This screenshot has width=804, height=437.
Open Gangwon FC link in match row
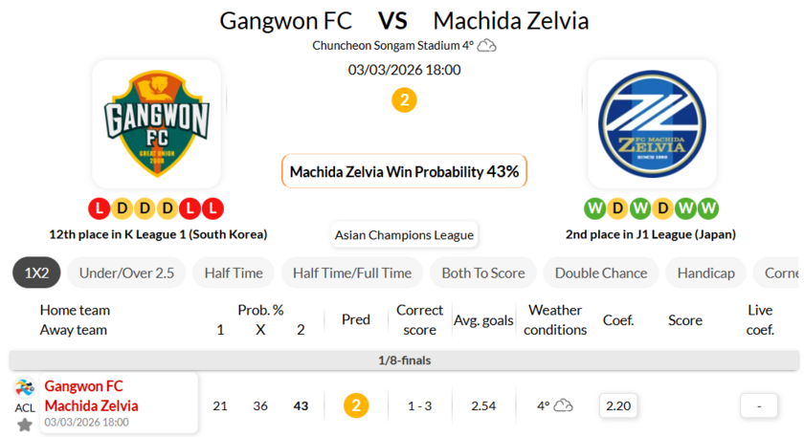(x=83, y=386)
